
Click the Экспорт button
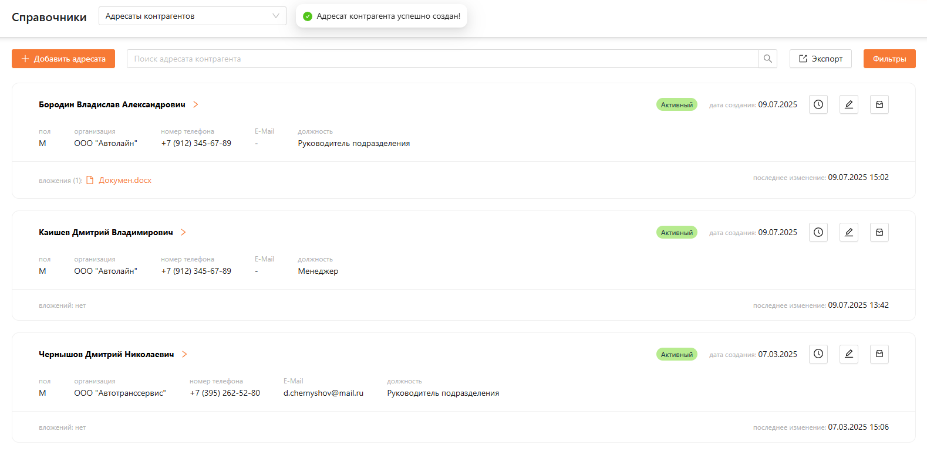pos(820,59)
